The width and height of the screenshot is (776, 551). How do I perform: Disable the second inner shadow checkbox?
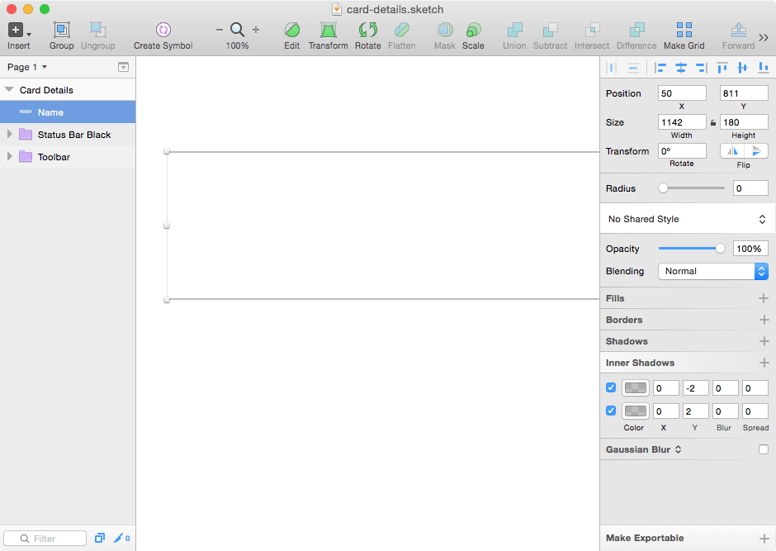pos(611,411)
